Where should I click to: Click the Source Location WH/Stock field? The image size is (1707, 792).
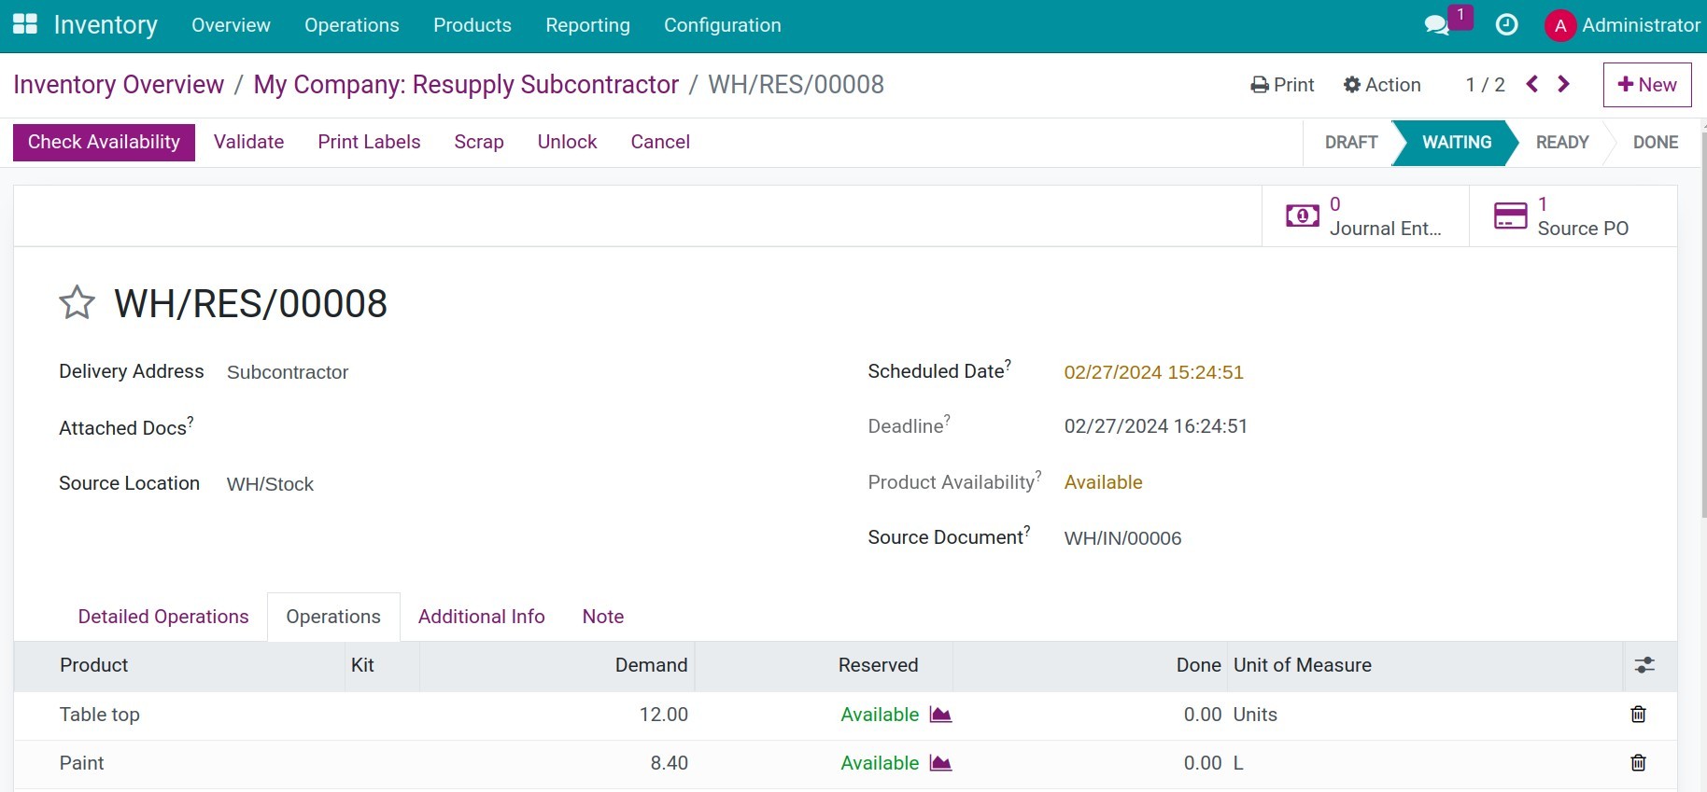[270, 484]
